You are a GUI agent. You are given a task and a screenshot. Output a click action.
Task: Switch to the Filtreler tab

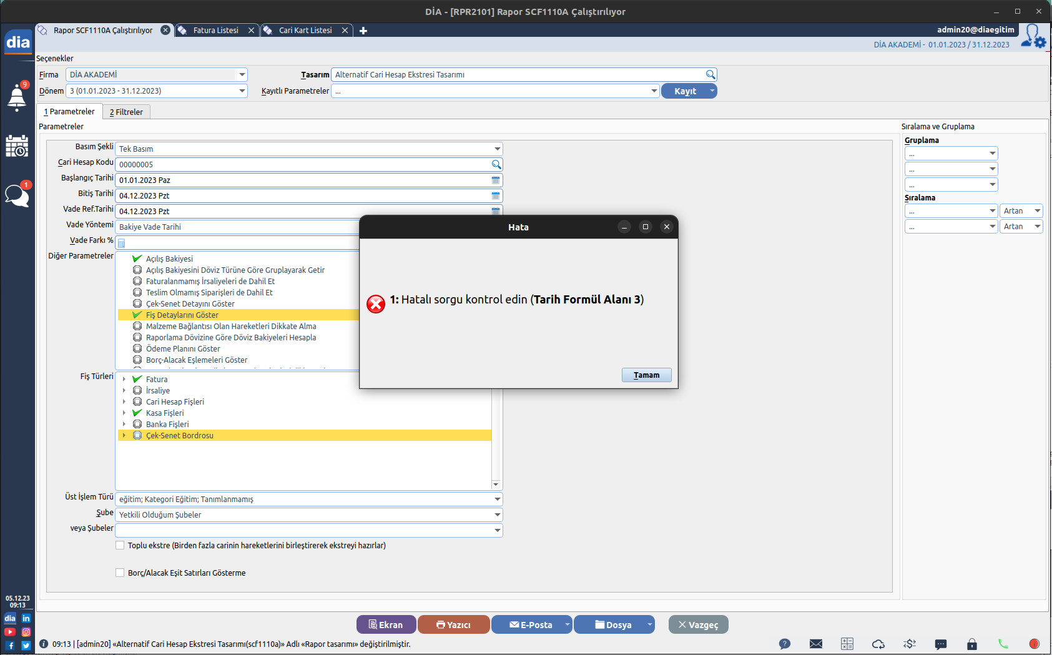126,112
